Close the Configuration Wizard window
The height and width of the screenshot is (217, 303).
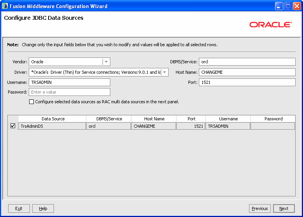[297, 6]
